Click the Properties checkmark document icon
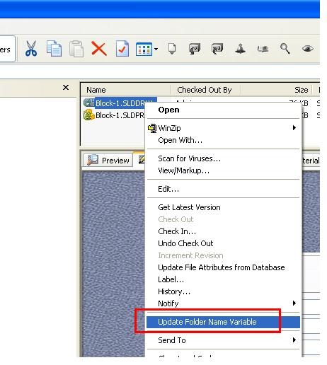 pos(122,49)
